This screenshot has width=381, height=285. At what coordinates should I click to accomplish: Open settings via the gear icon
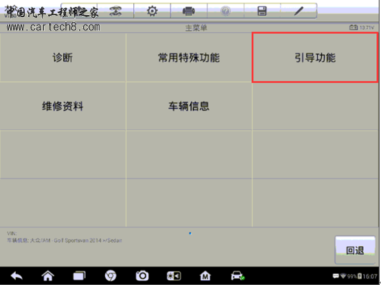pyautogui.click(x=152, y=11)
